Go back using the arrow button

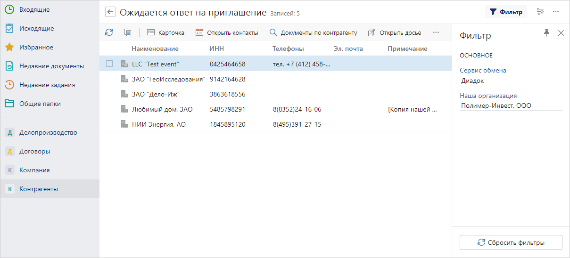pos(110,12)
